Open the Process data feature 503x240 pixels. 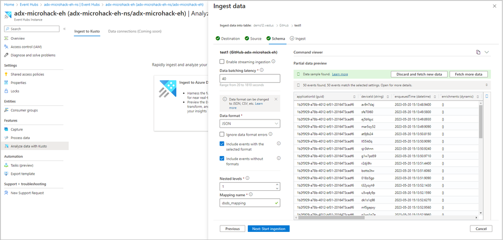pos(20,138)
